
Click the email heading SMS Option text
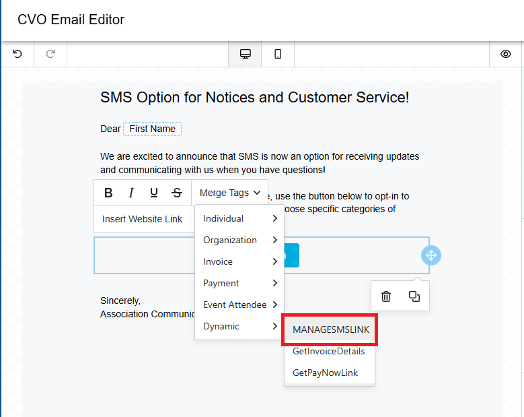coord(255,98)
